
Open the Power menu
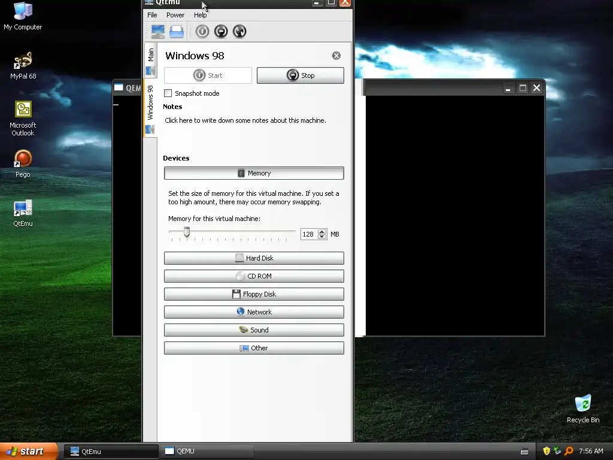[175, 15]
